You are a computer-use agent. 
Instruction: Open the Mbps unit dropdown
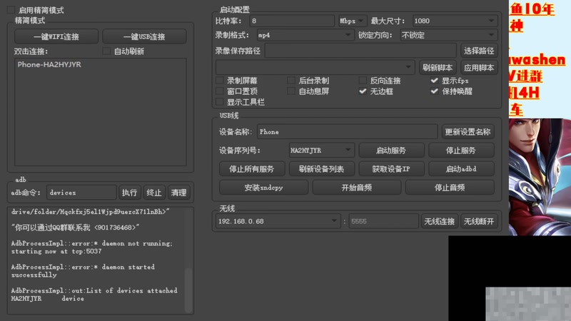pos(352,21)
